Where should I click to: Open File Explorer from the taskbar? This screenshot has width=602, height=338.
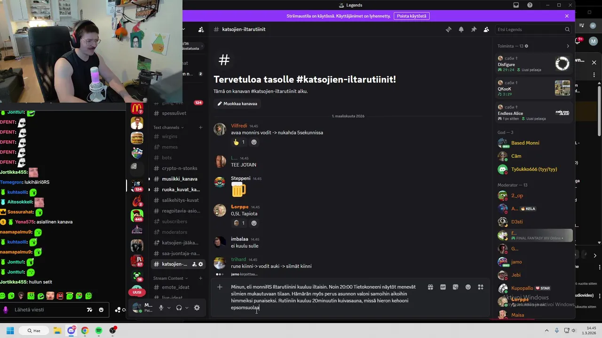click(x=57, y=330)
